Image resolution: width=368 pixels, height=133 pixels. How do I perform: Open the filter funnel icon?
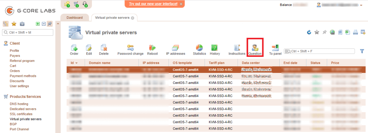tap(362, 51)
